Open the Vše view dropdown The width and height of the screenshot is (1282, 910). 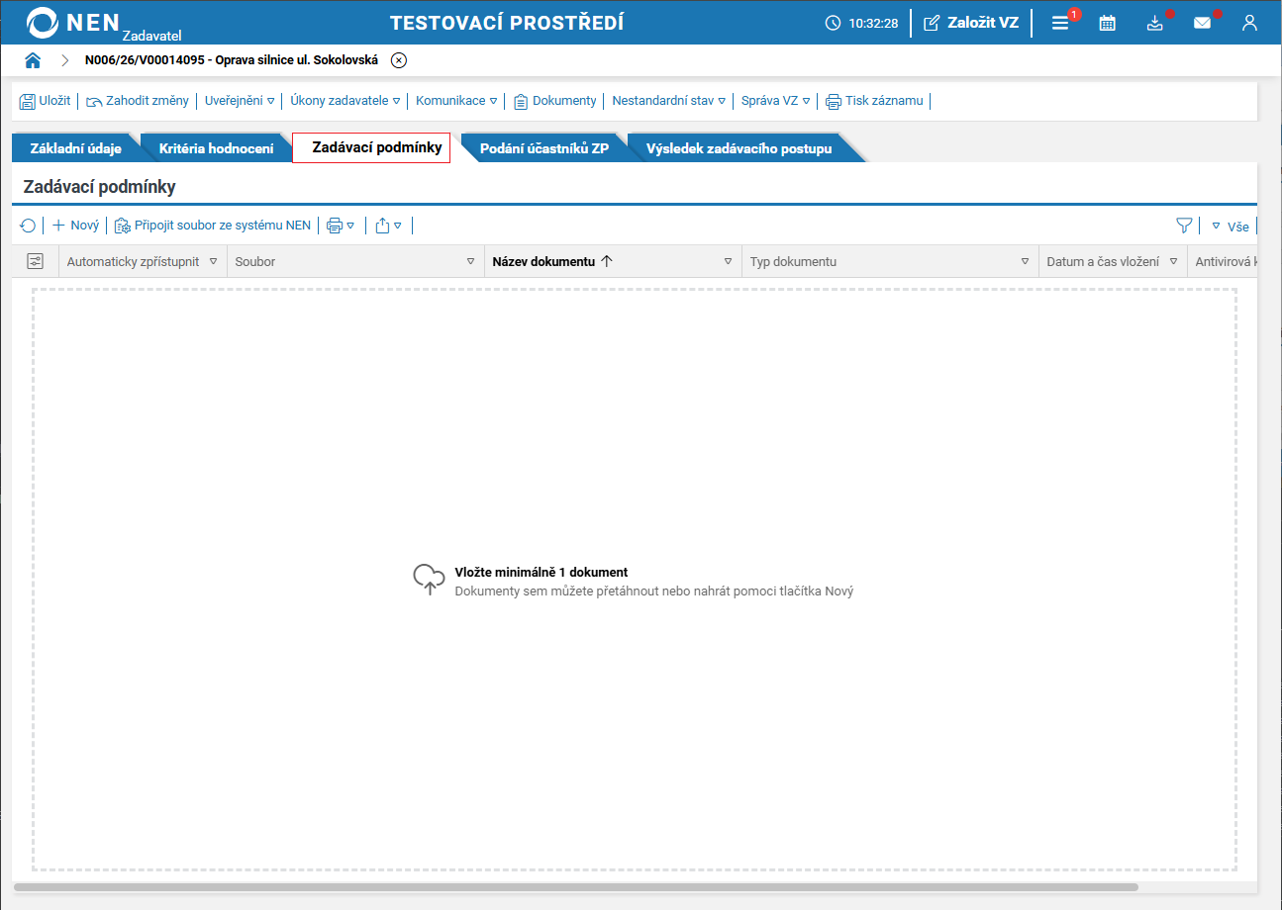click(1231, 227)
